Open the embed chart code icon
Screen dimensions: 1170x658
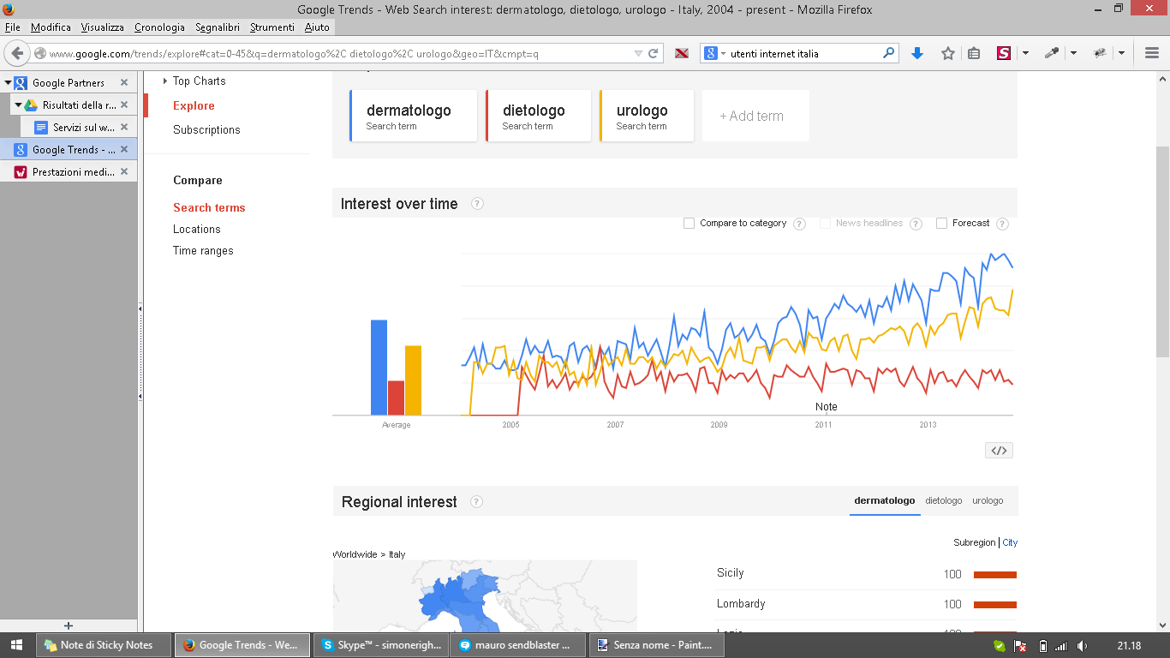click(999, 450)
